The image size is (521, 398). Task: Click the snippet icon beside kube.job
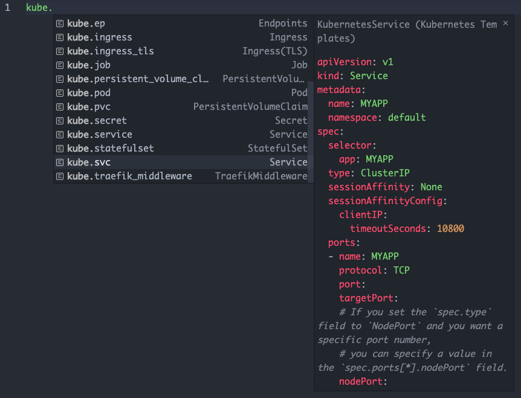pos(59,65)
